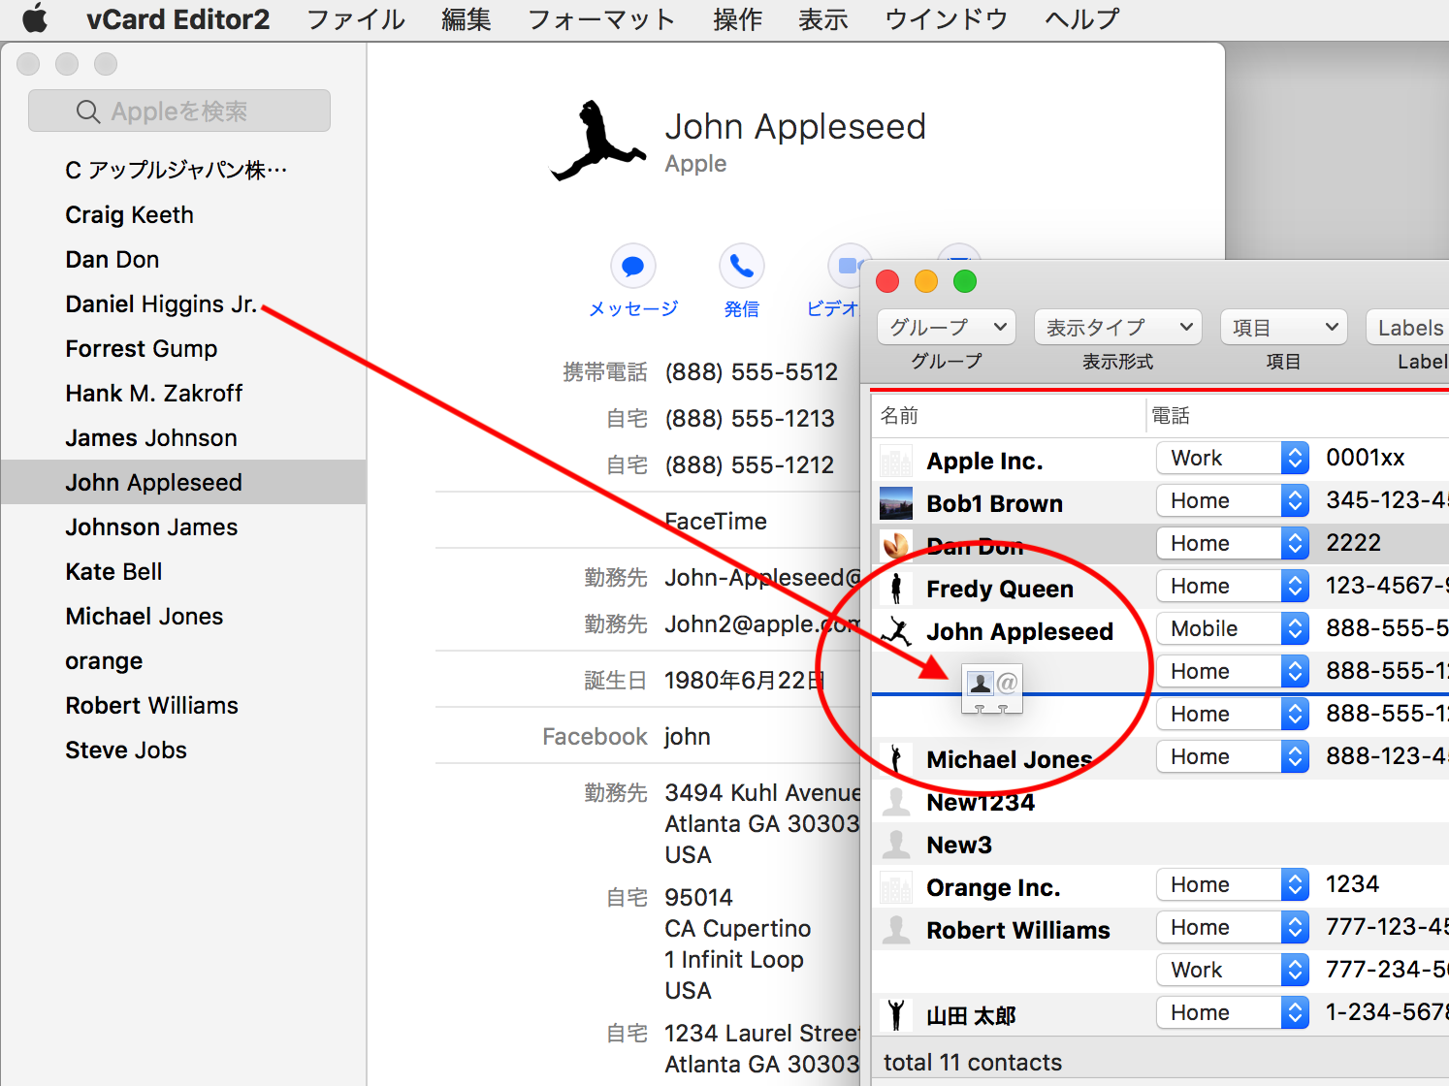Viewport: 1449px width, 1086px height.
Task: Open the Apple menu
Action: (35, 18)
